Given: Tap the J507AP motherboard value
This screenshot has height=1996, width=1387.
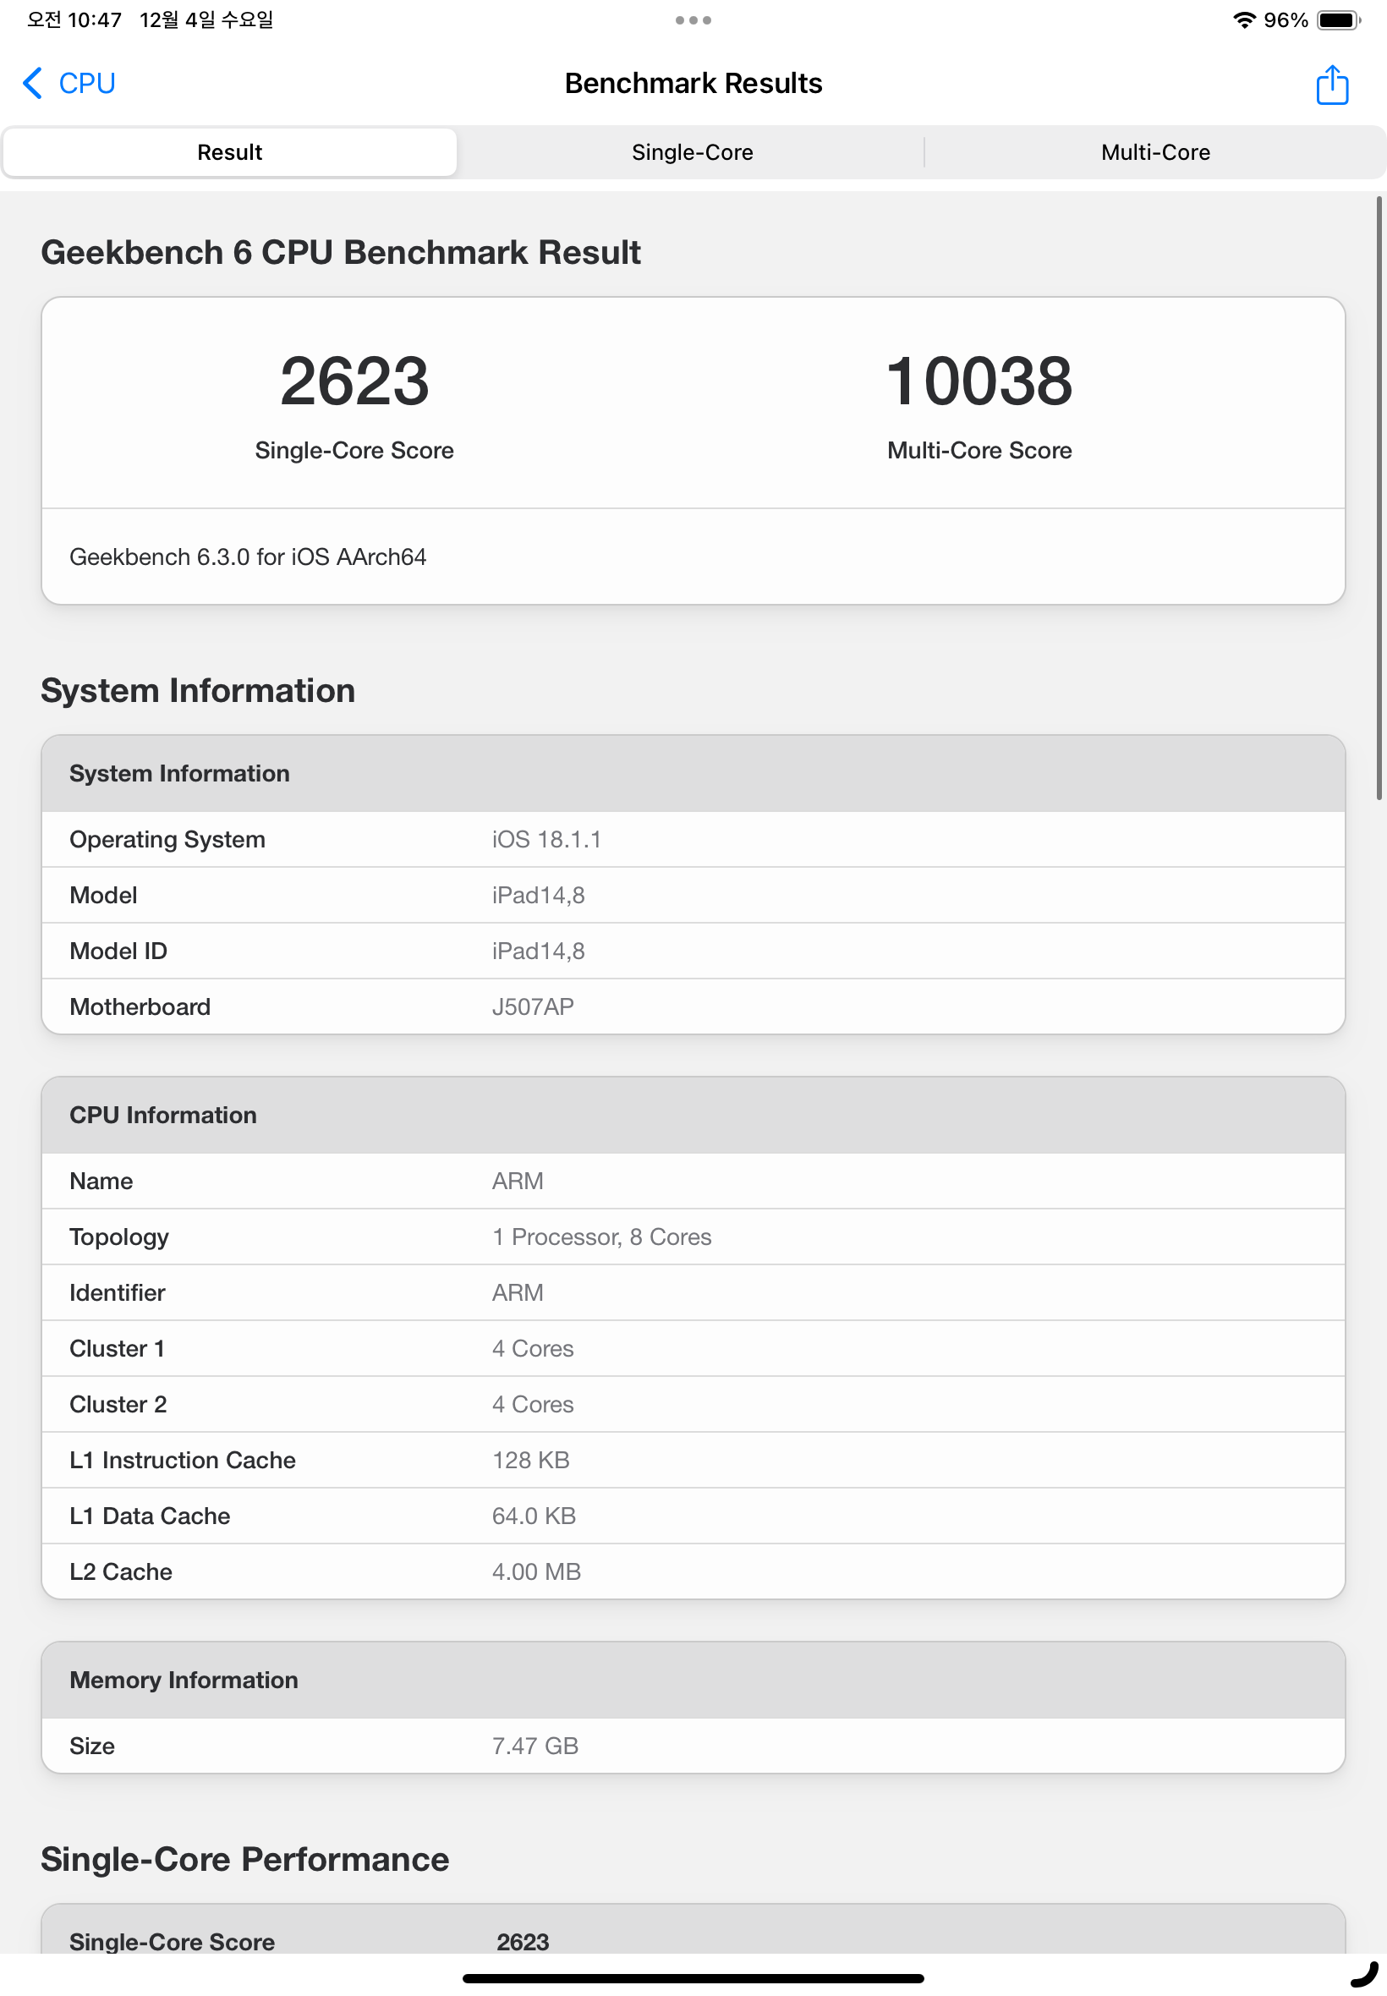Looking at the screenshot, I should click(x=533, y=1006).
